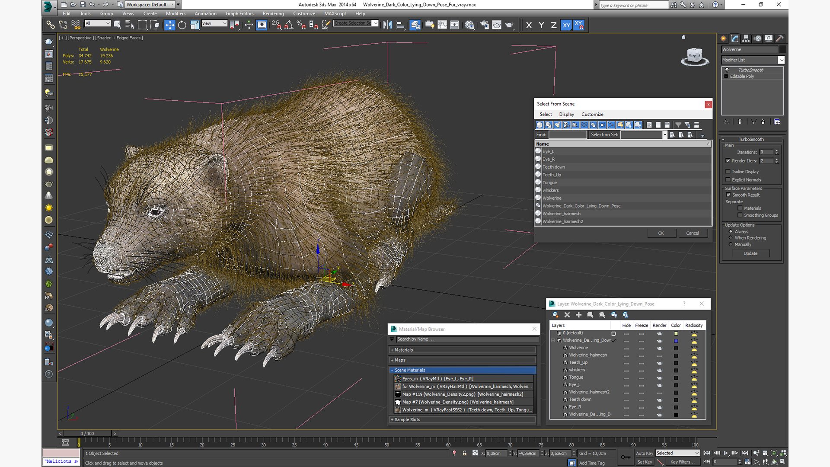Select the Select and Link tool
Image resolution: width=830 pixels, height=467 pixels.
tap(51, 25)
